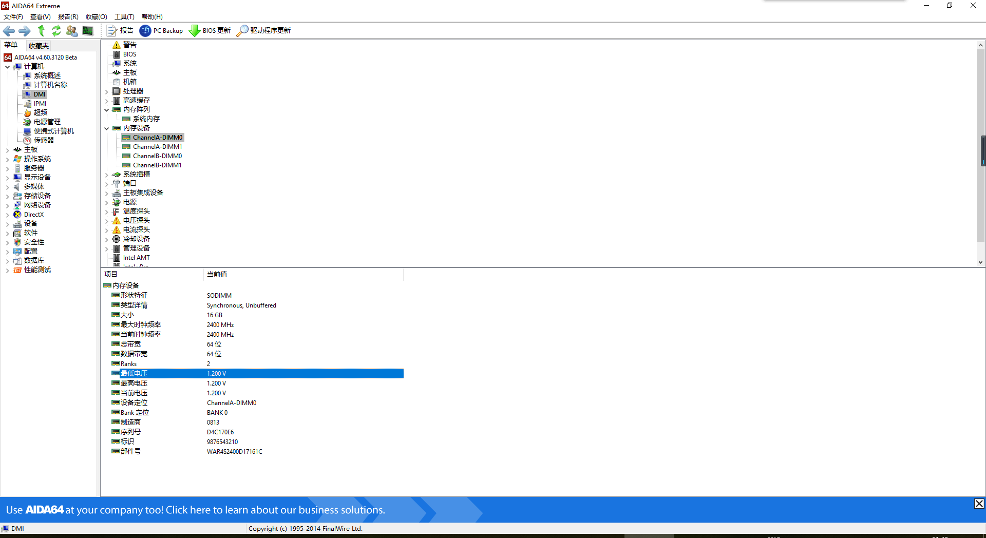The width and height of the screenshot is (986, 538).
Task: Select DirectX in the tree
Action: click(x=33, y=215)
